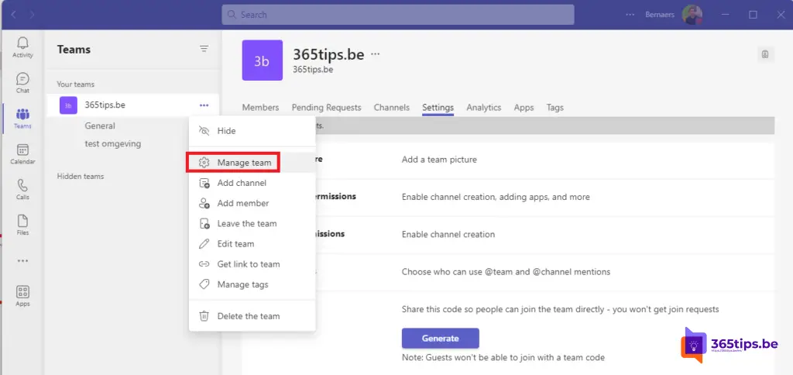This screenshot has height=375, width=793.
Task: Click the Your teams heading
Action: point(75,84)
